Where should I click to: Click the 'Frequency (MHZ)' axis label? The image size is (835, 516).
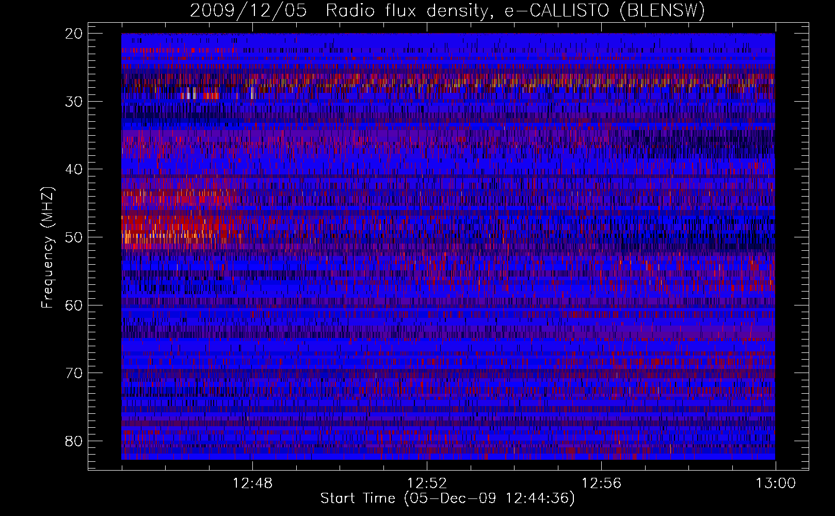click(47, 248)
